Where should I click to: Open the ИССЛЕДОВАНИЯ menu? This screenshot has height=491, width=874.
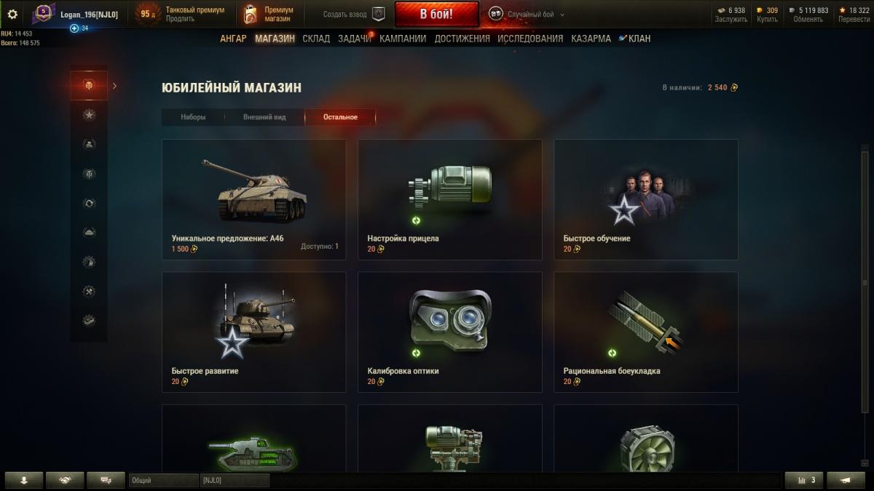click(530, 39)
